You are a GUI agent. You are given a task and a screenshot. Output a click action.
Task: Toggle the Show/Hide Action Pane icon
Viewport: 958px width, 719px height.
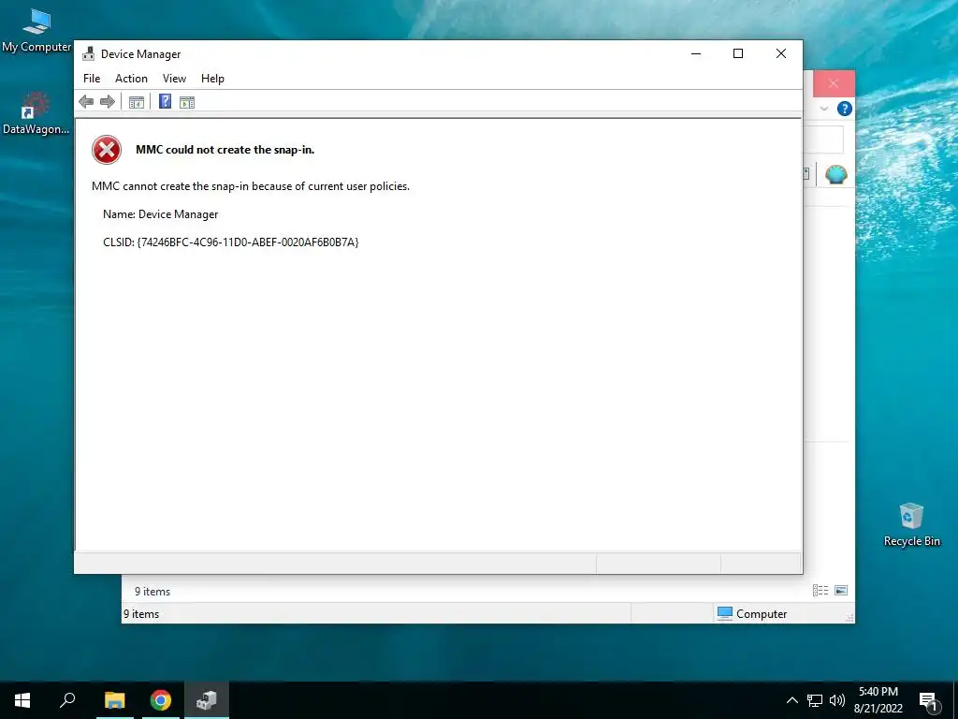point(187,102)
